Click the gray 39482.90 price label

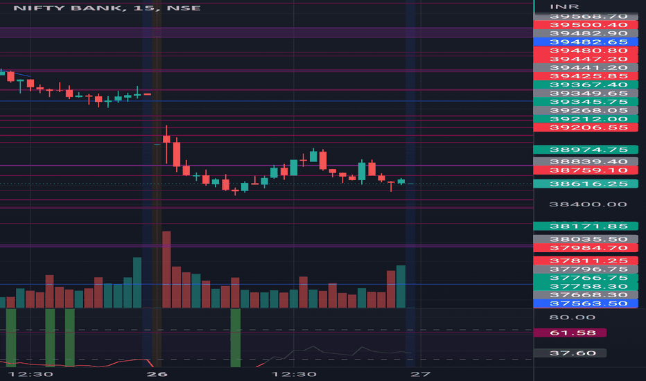coord(586,33)
